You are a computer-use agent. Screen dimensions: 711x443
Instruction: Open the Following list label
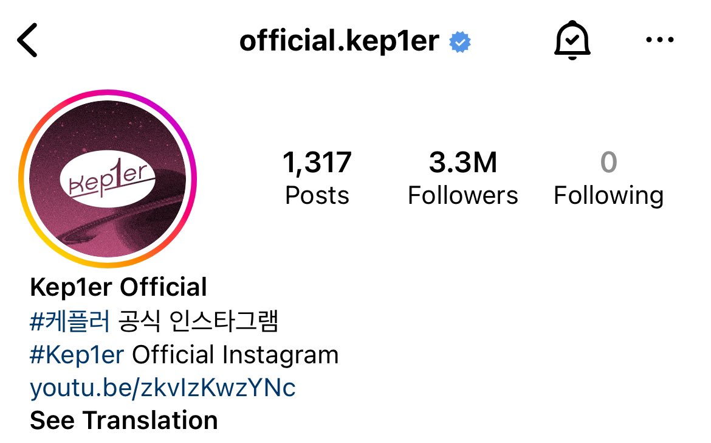point(608,196)
